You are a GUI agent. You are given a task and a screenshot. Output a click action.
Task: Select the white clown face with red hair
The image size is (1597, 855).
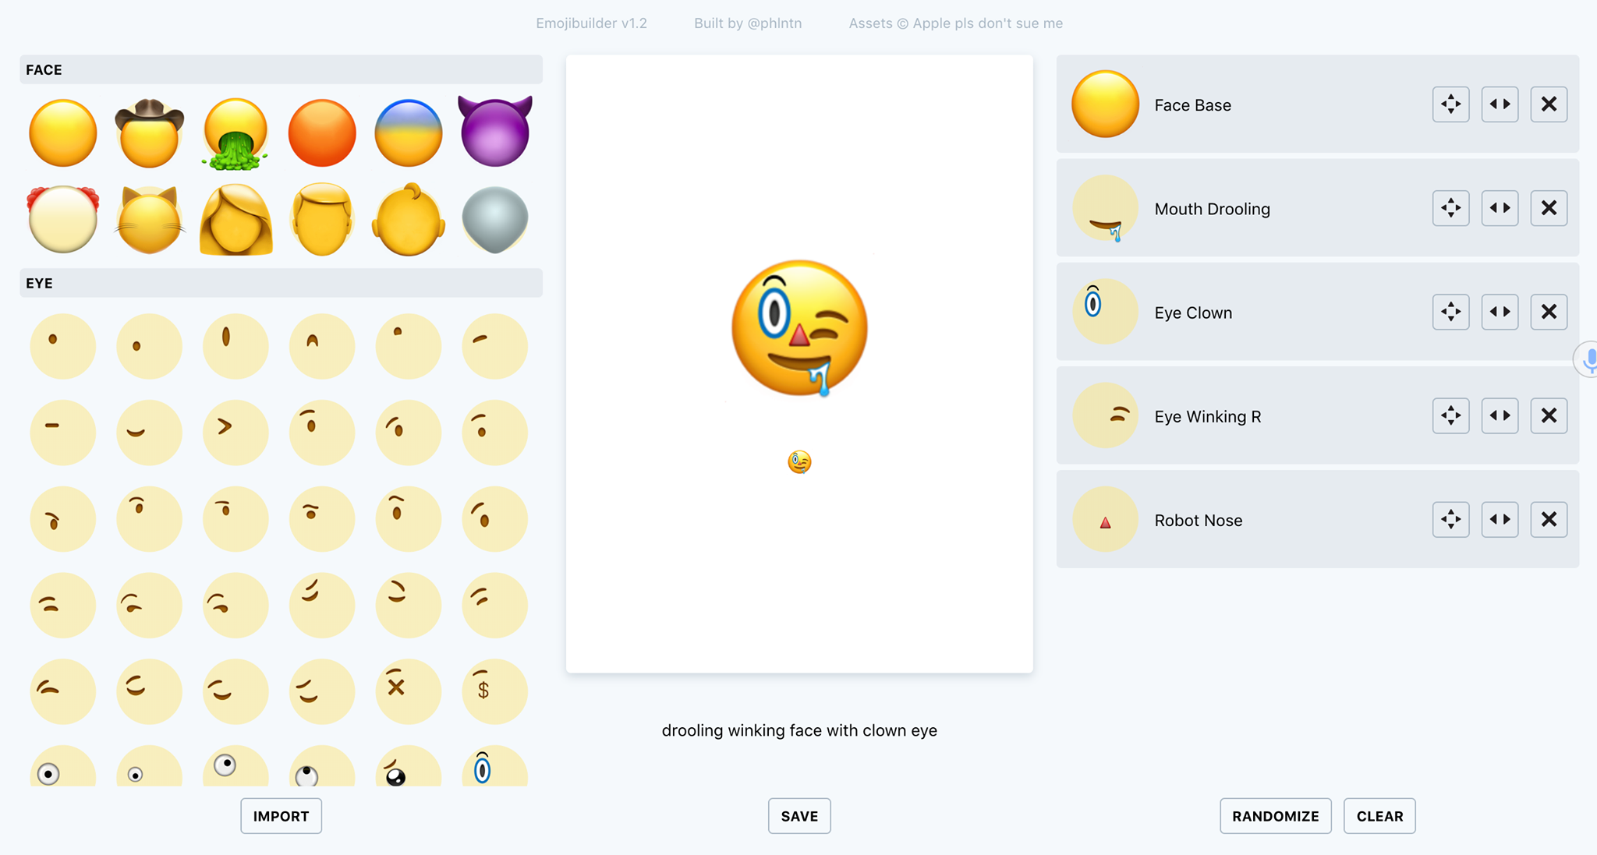pyautogui.click(x=63, y=219)
